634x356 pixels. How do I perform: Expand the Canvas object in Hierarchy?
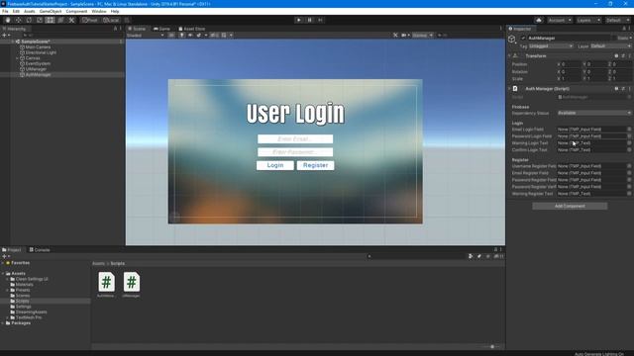[17, 58]
